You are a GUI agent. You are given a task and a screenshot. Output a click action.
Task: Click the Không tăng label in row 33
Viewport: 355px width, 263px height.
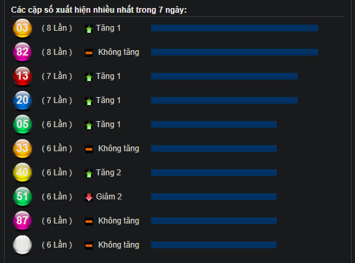118,149
